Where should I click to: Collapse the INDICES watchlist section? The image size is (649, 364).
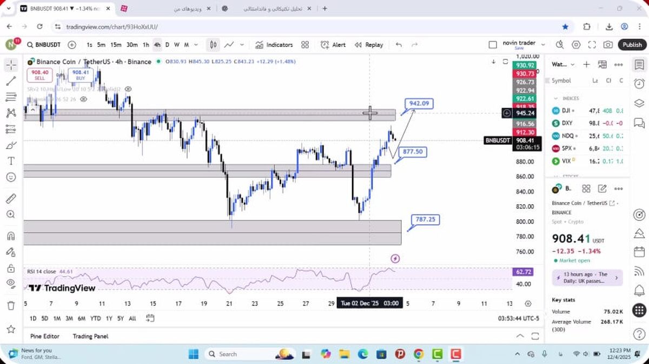(x=555, y=98)
